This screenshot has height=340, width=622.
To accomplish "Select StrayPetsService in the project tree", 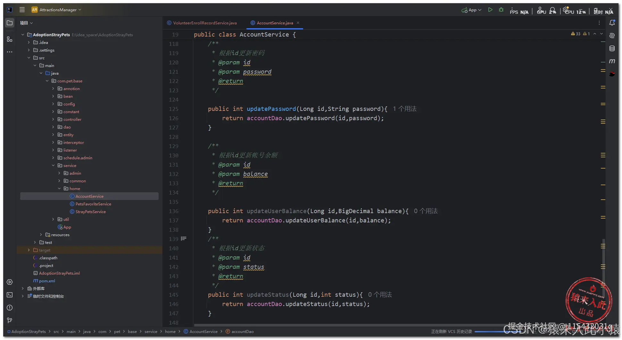I will tap(90, 212).
